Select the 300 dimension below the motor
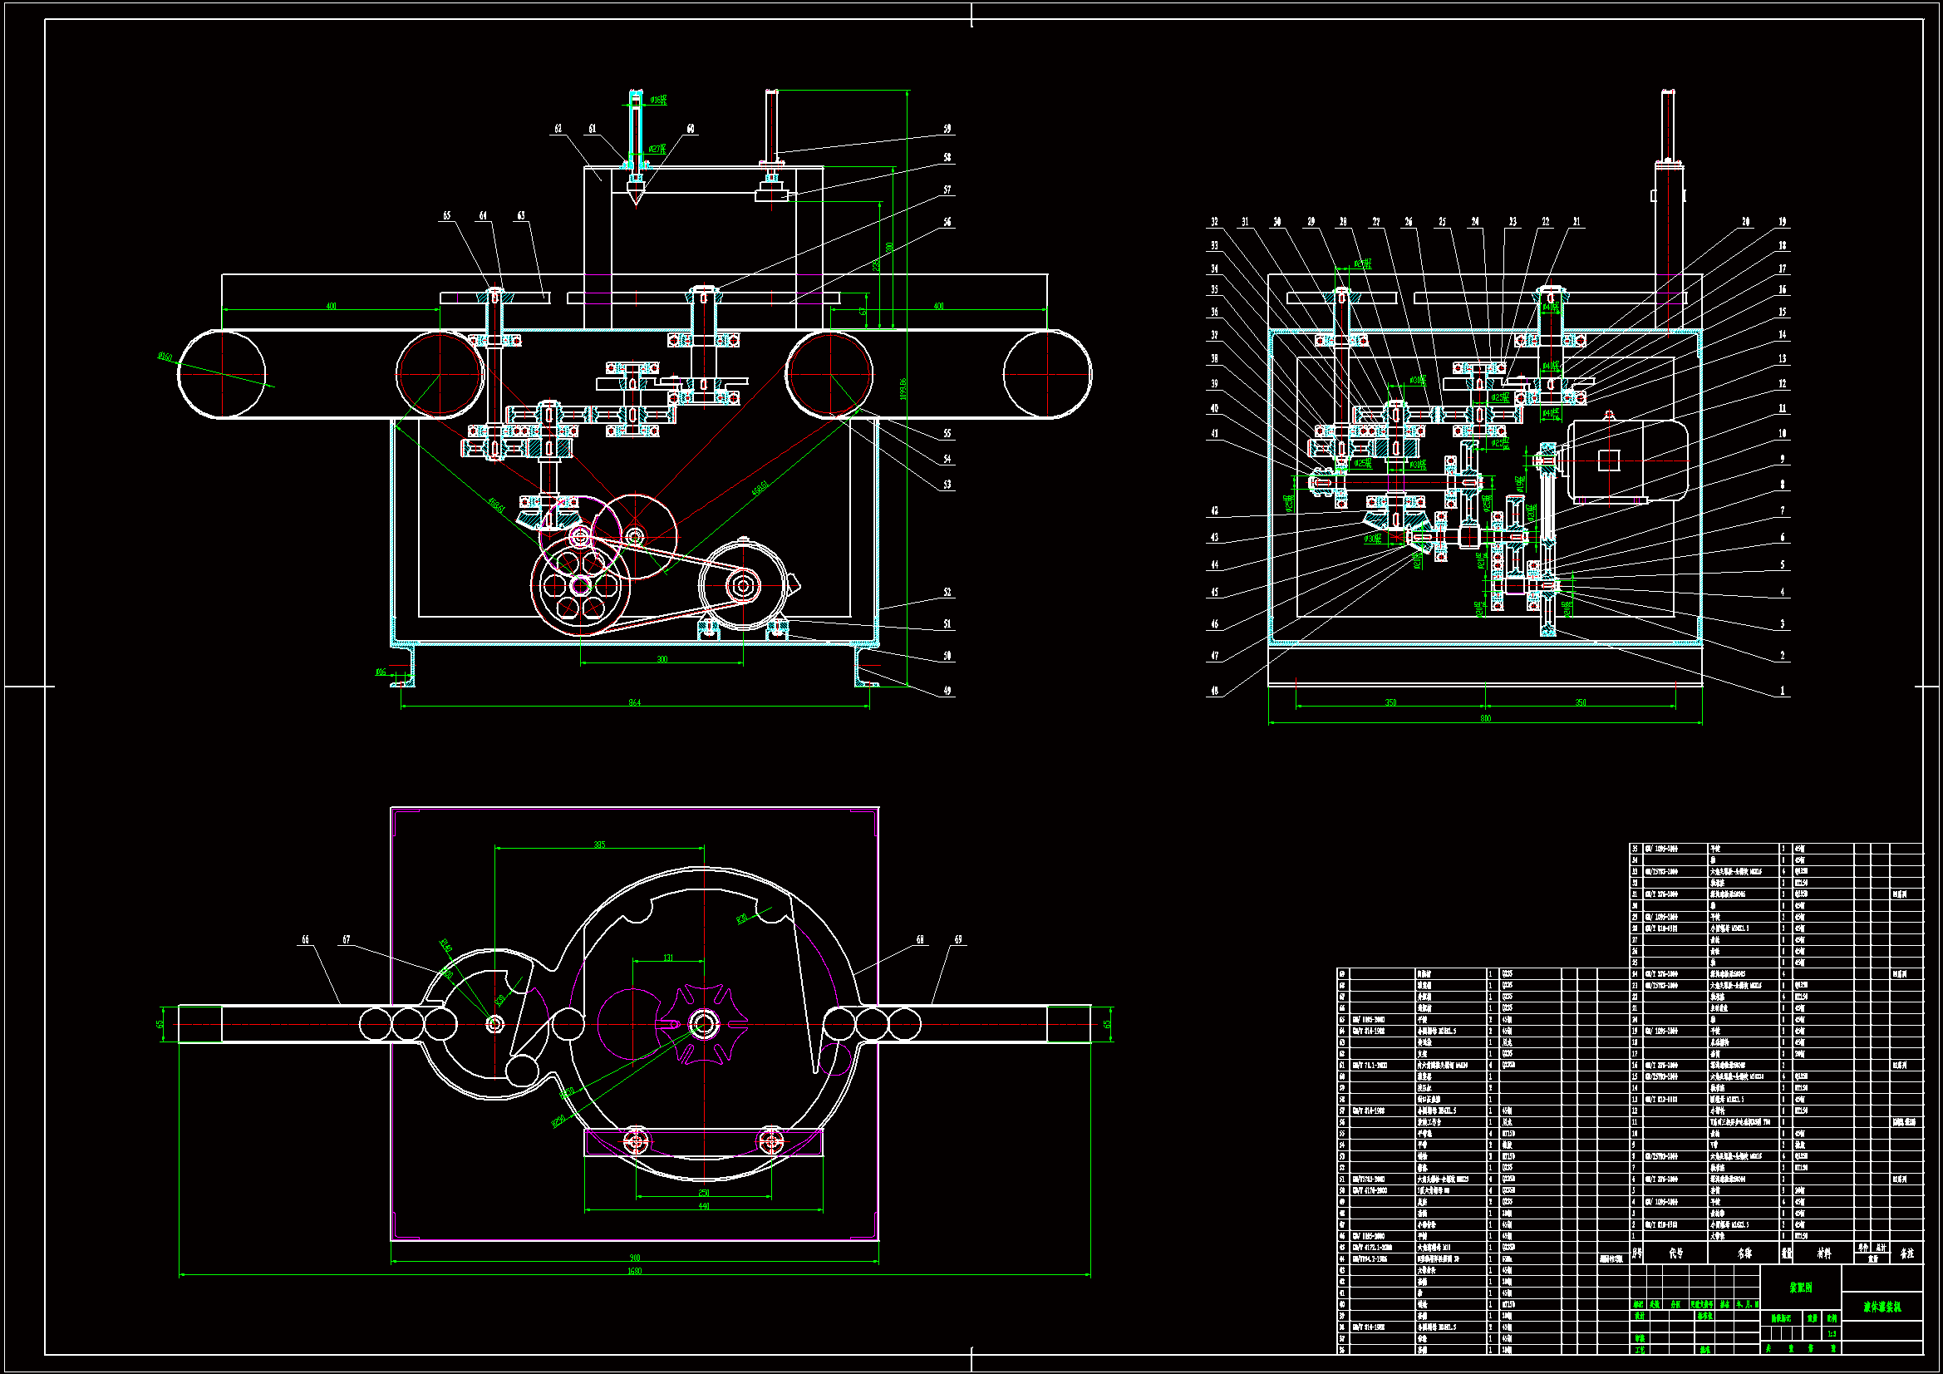The image size is (1943, 1374). click(x=662, y=659)
